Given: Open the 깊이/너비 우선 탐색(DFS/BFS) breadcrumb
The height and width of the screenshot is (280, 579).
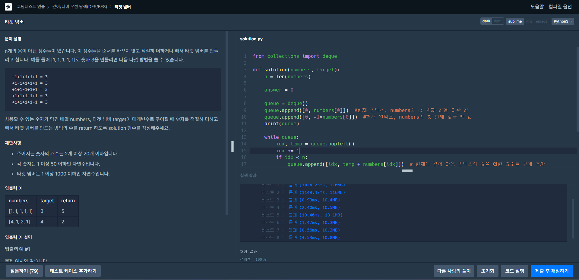Looking at the screenshot, I should (80, 7).
